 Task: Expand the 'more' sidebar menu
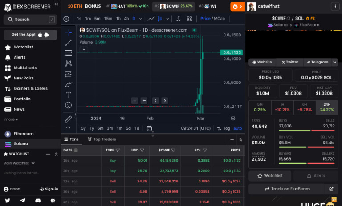click(11, 119)
